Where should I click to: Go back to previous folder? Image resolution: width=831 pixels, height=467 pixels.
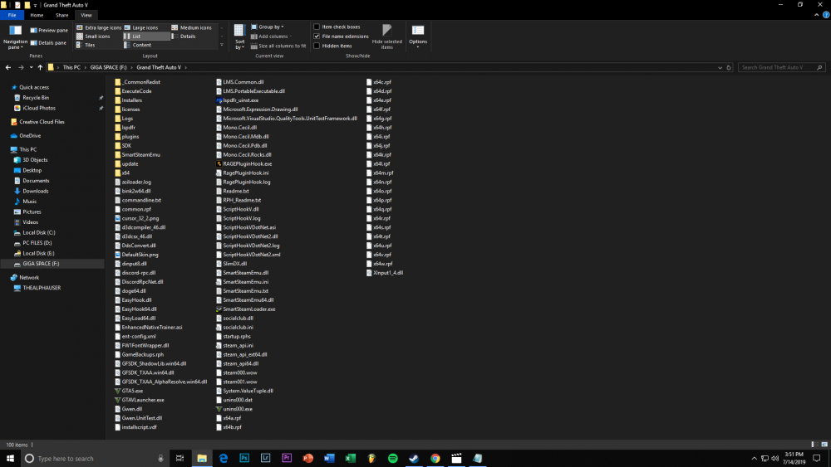pos(8,68)
